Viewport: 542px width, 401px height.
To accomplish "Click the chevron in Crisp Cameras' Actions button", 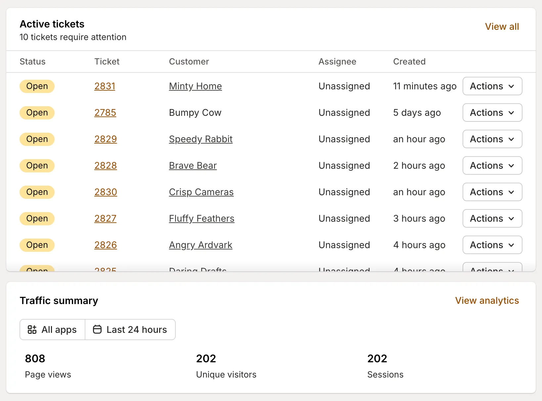I will tap(511, 192).
